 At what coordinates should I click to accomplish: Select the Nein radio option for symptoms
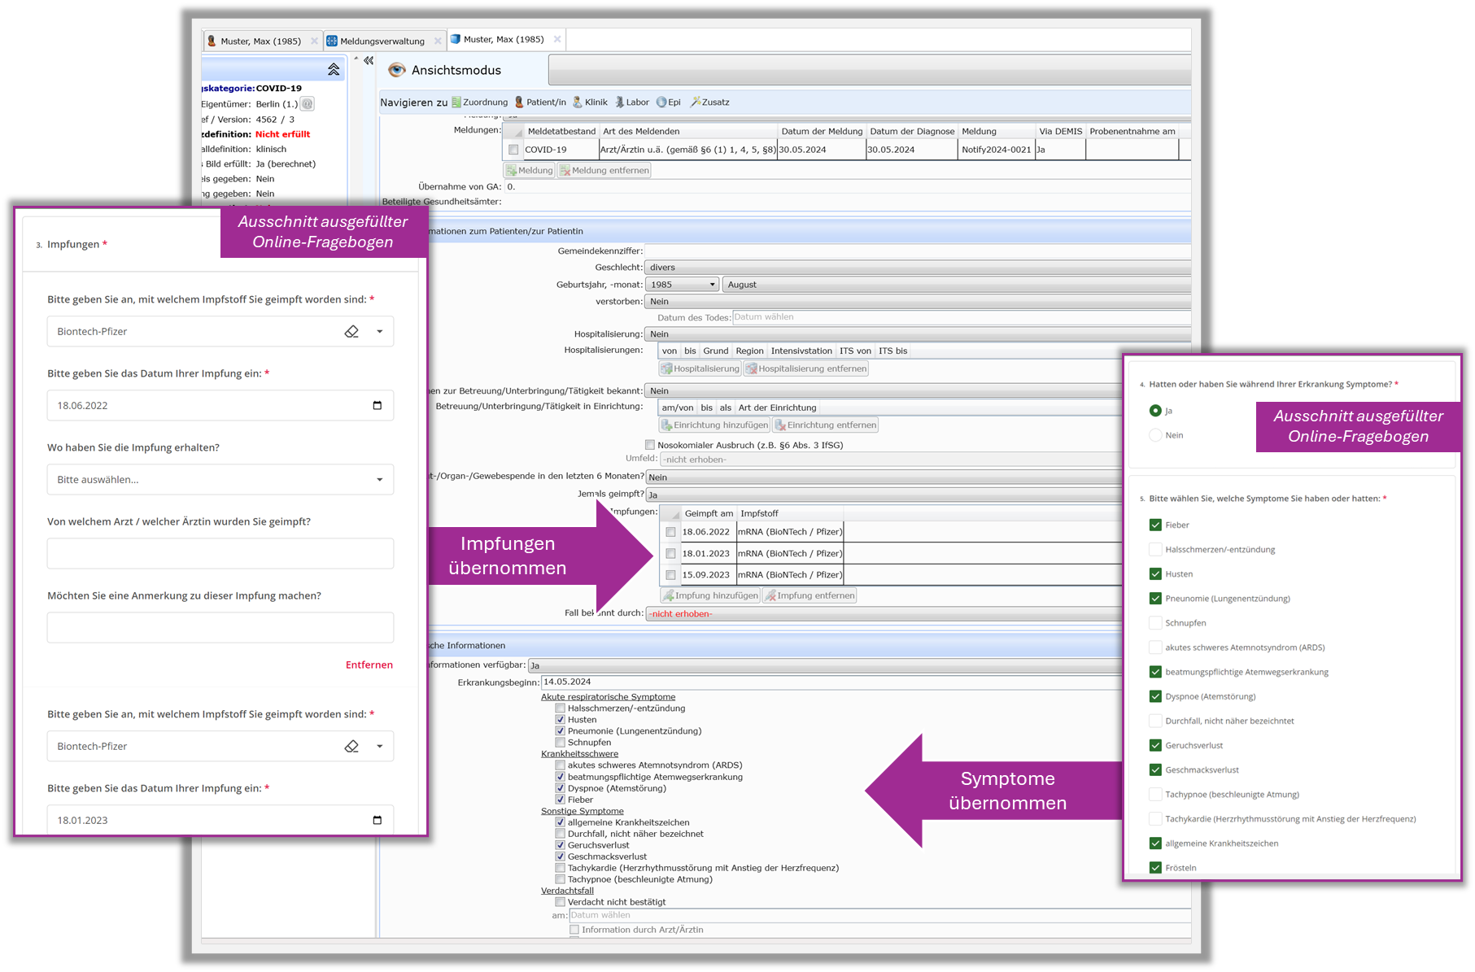coord(1155,435)
